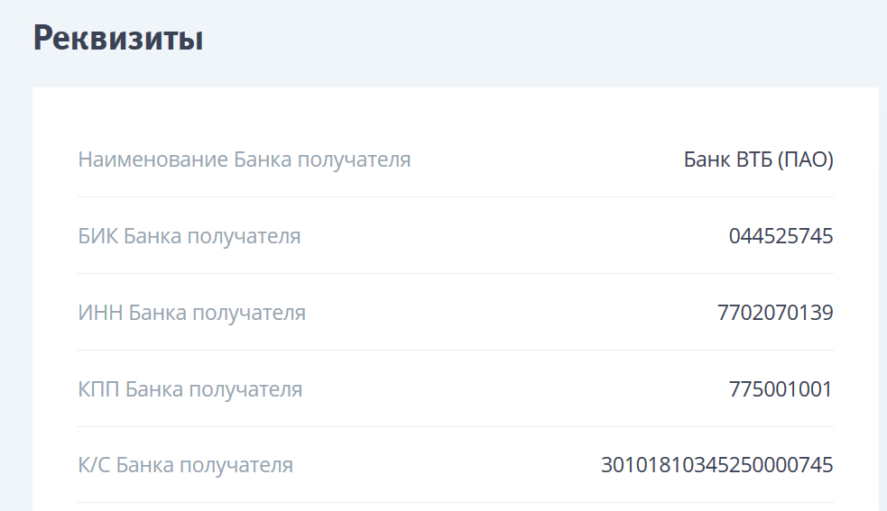887x511 pixels.
Task: Click 'получателя' in the ИНН row
Action: click(249, 314)
